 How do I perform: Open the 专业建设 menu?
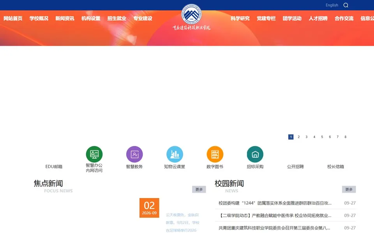pos(143,18)
